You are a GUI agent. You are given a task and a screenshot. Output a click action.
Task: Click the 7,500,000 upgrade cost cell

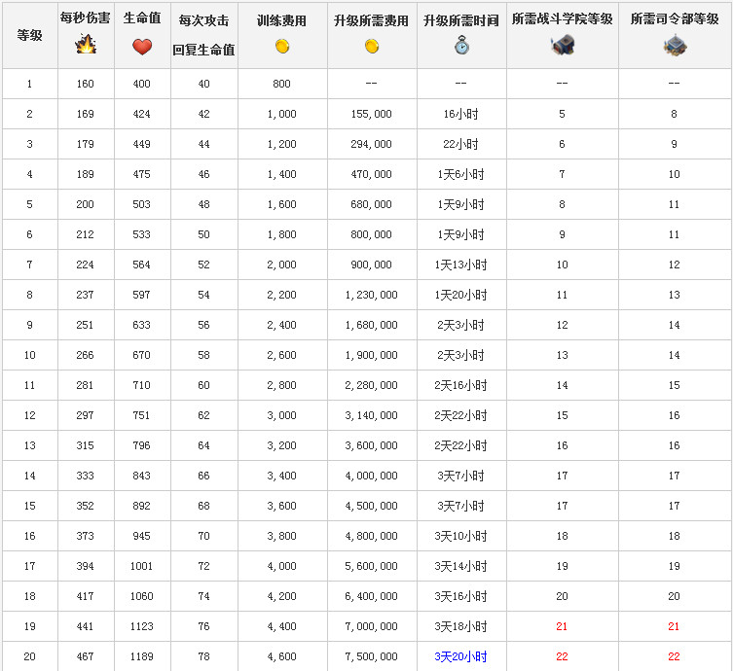tap(372, 656)
